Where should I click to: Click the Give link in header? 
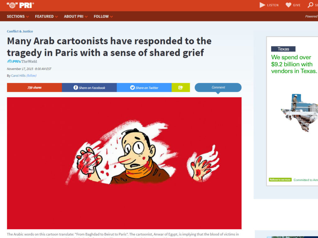pyautogui.click(x=297, y=5)
